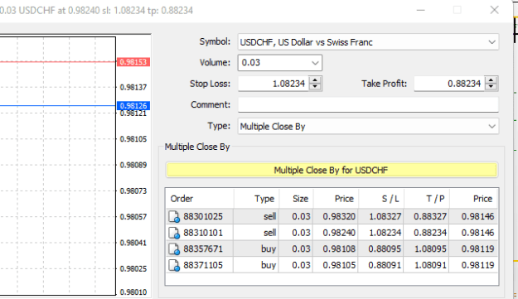Click the order icon for 88310101
The height and width of the screenshot is (299, 518).
(174, 233)
